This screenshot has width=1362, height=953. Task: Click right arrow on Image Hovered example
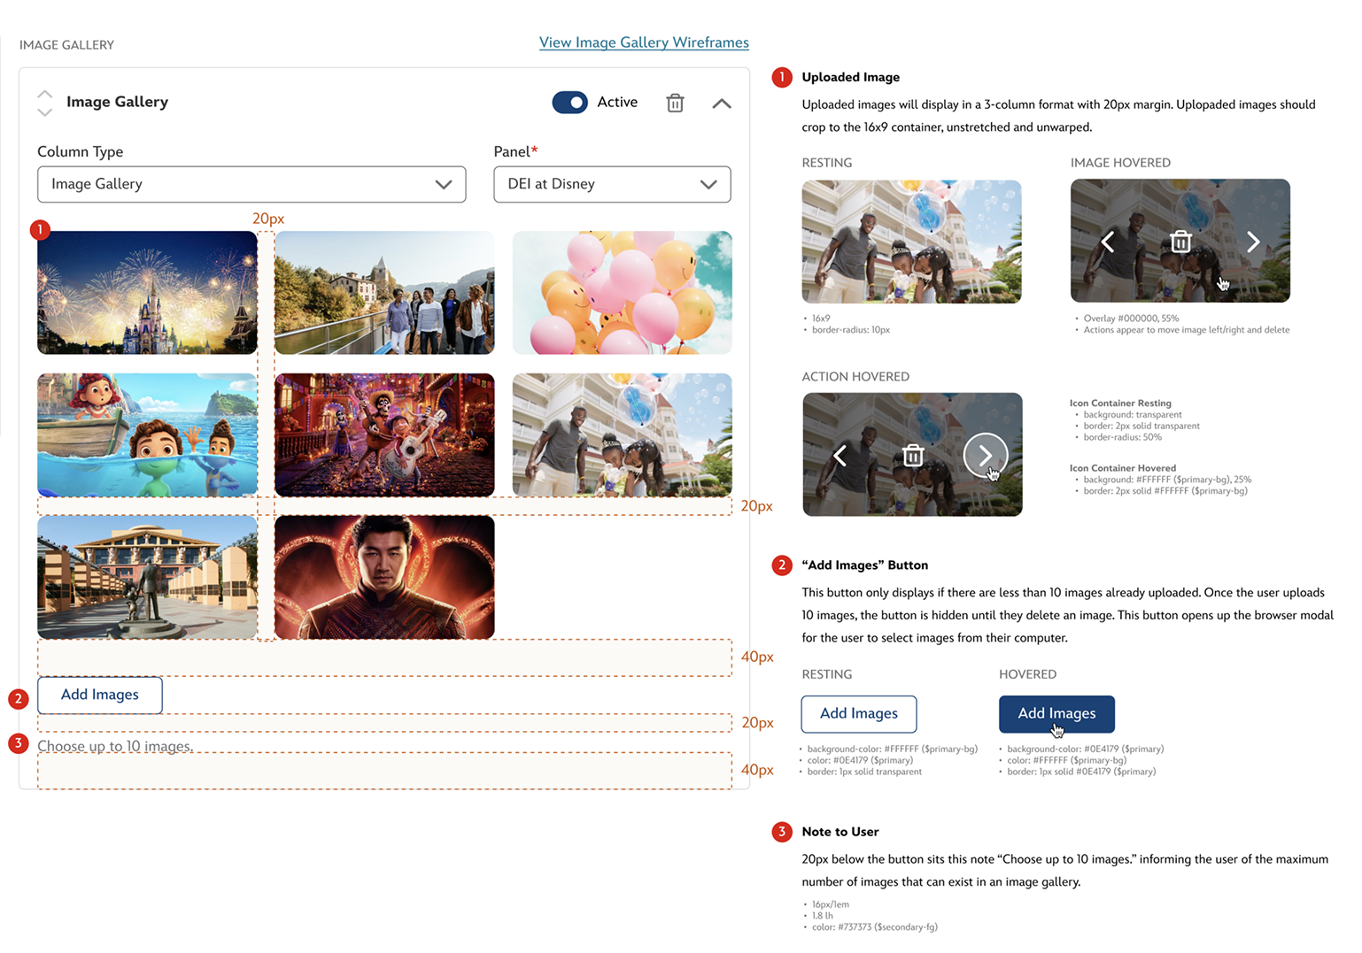pyautogui.click(x=1253, y=242)
